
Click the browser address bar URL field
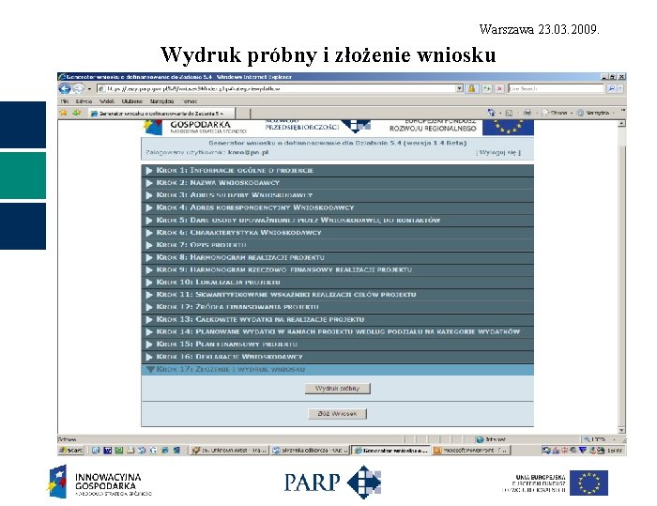[277, 88]
